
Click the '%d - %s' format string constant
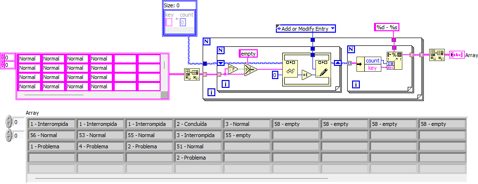(387, 27)
